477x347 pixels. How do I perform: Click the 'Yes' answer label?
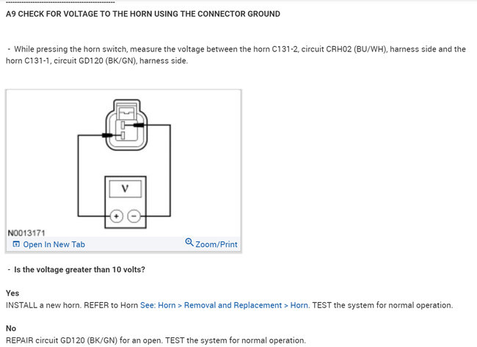coord(12,293)
